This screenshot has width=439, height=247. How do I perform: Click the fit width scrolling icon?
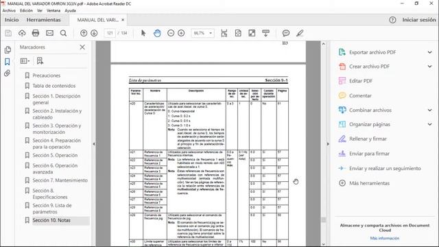(224, 33)
